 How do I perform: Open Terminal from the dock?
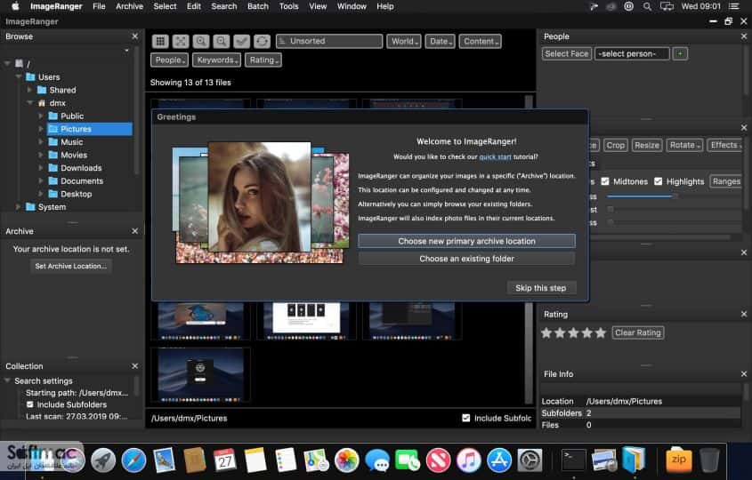pyautogui.click(x=574, y=460)
